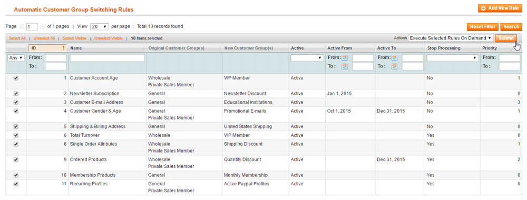Open the per page View dropdown
527x200 pixels.
(100, 26)
